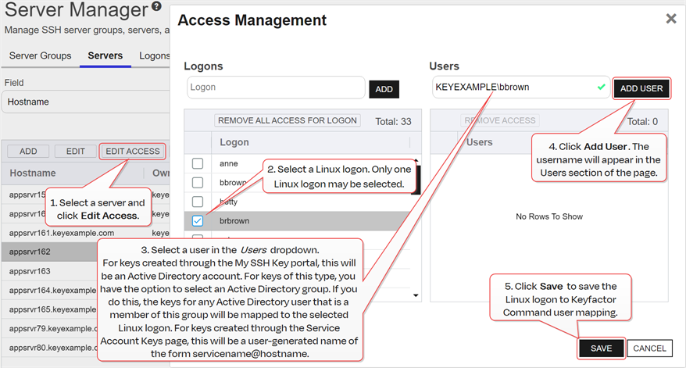Click the Server Manager help question mark icon
This screenshot has width=686, height=368.
(157, 7)
